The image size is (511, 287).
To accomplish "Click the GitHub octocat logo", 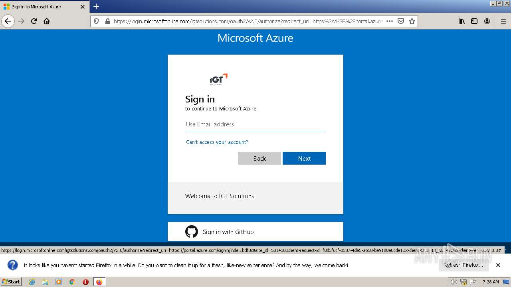I will point(192,232).
